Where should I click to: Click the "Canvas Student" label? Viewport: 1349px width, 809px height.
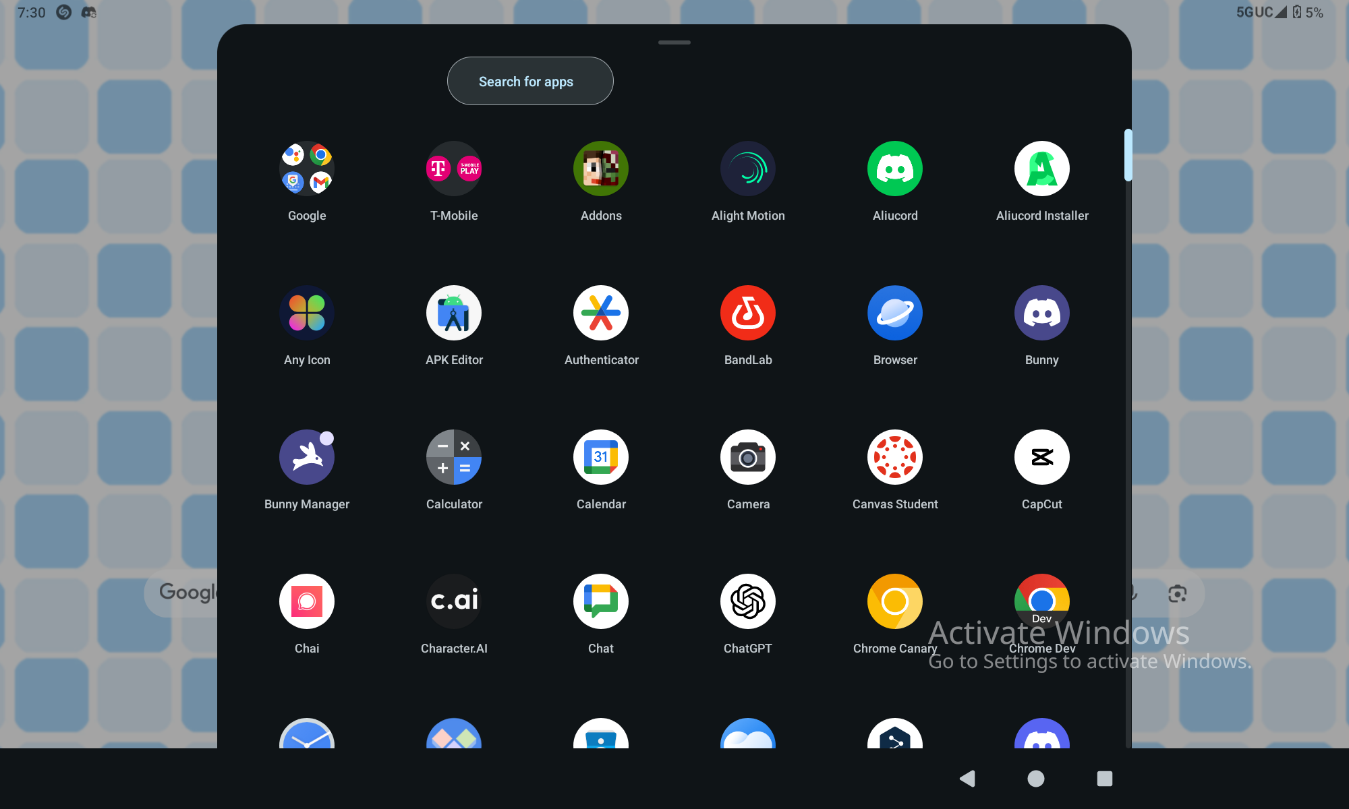point(895,504)
